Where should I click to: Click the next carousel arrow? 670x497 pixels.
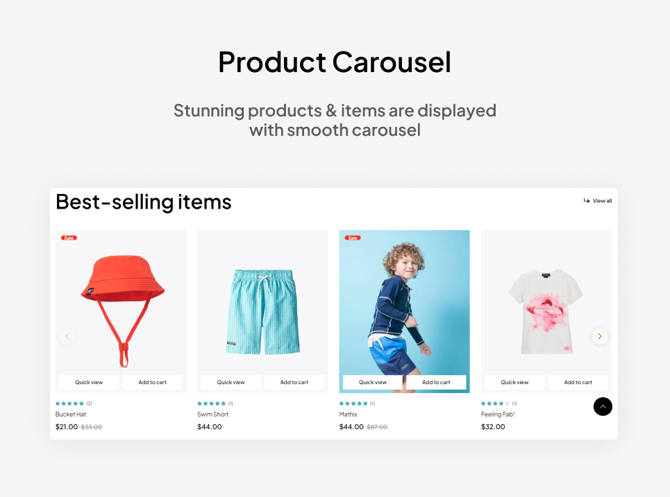tap(599, 336)
